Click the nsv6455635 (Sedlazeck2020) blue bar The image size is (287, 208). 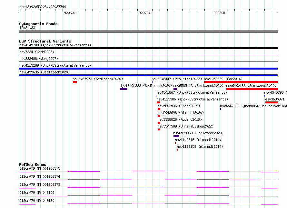pos(148,75)
